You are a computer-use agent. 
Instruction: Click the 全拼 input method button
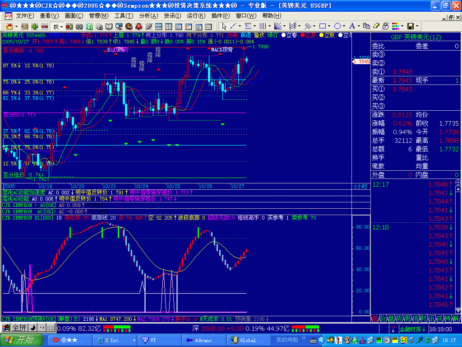19,328
